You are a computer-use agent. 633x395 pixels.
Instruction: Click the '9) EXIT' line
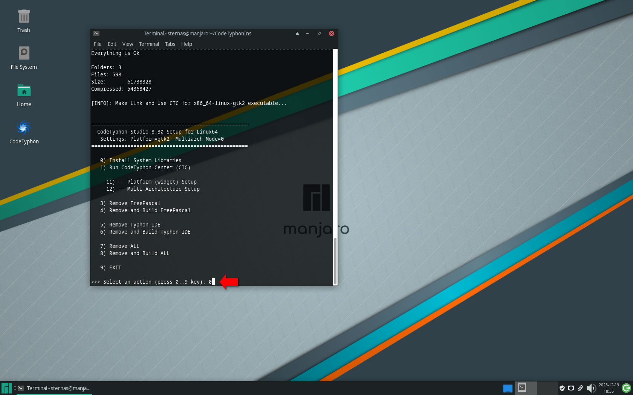tap(110, 267)
